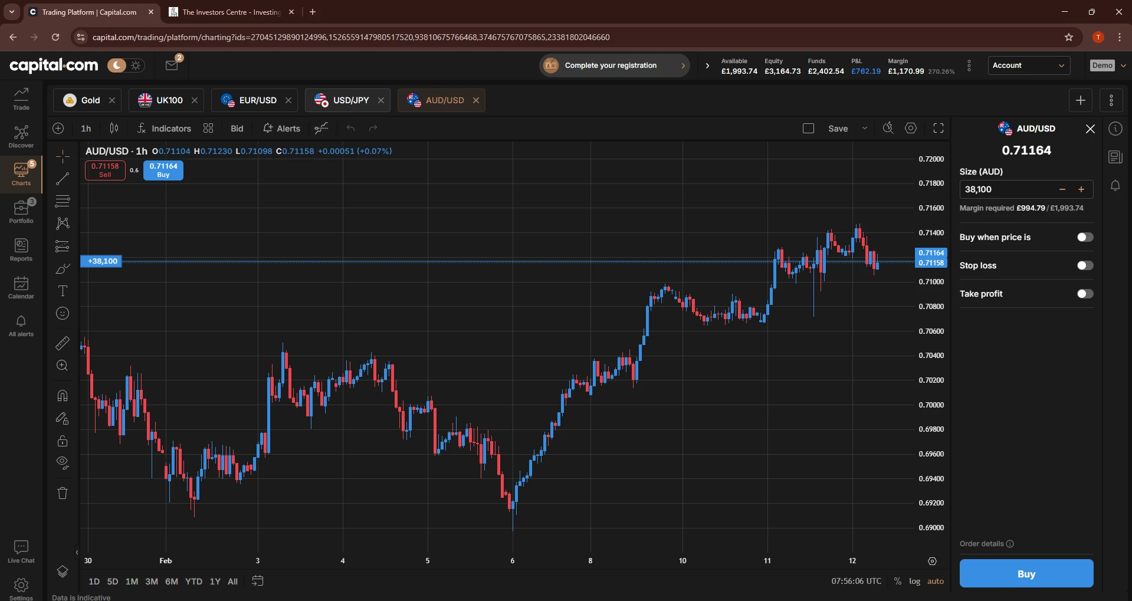Add symbol with plus circle icon
The width and height of the screenshot is (1132, 601).
58,129
